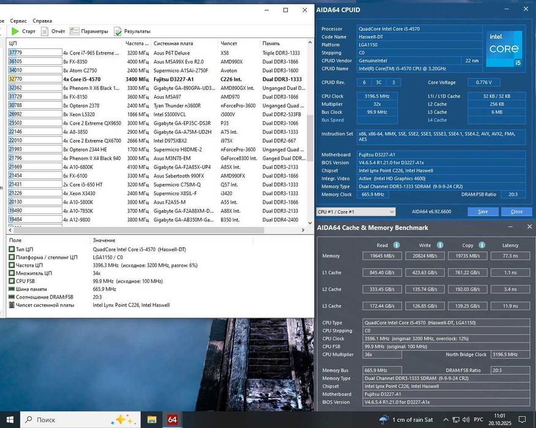Click the Close button in CPUID
This screenshot has width=536, height=428.
516,212
